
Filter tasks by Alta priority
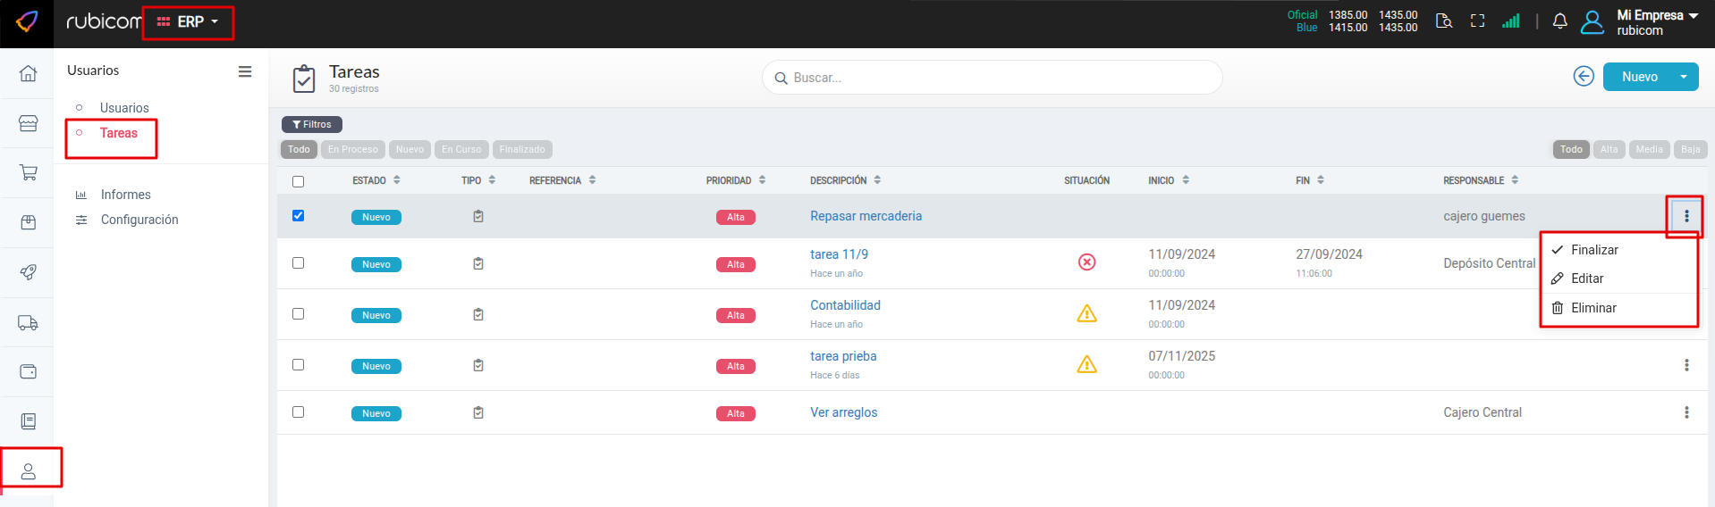[1608, 150]
